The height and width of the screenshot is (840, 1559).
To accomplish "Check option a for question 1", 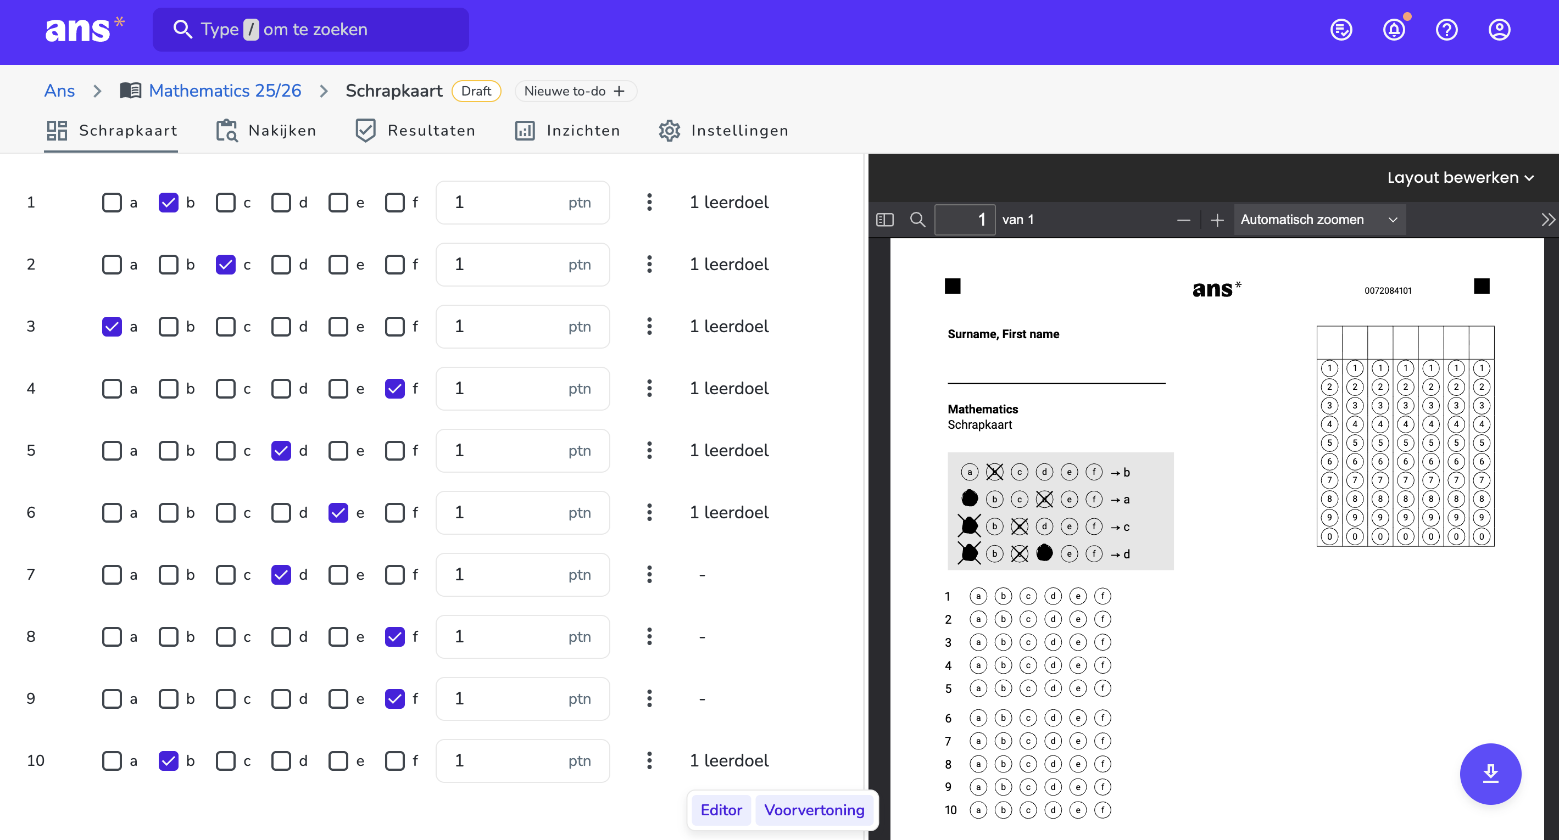I will (x=112, y=203).
